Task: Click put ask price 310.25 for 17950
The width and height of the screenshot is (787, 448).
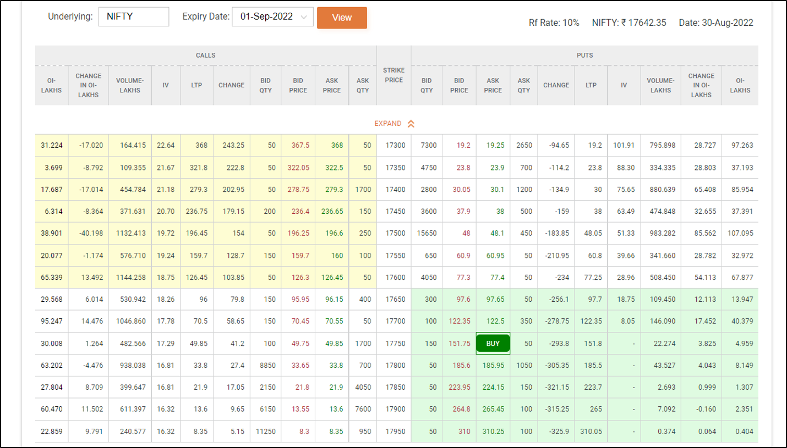Action: pyautogui.click(x=493, y=431)
